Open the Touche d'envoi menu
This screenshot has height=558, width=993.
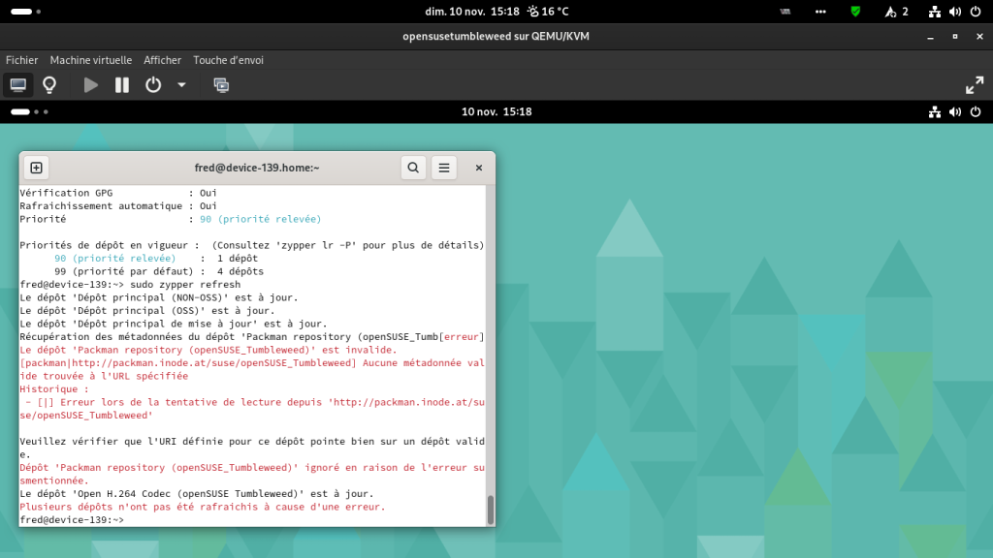229,60
